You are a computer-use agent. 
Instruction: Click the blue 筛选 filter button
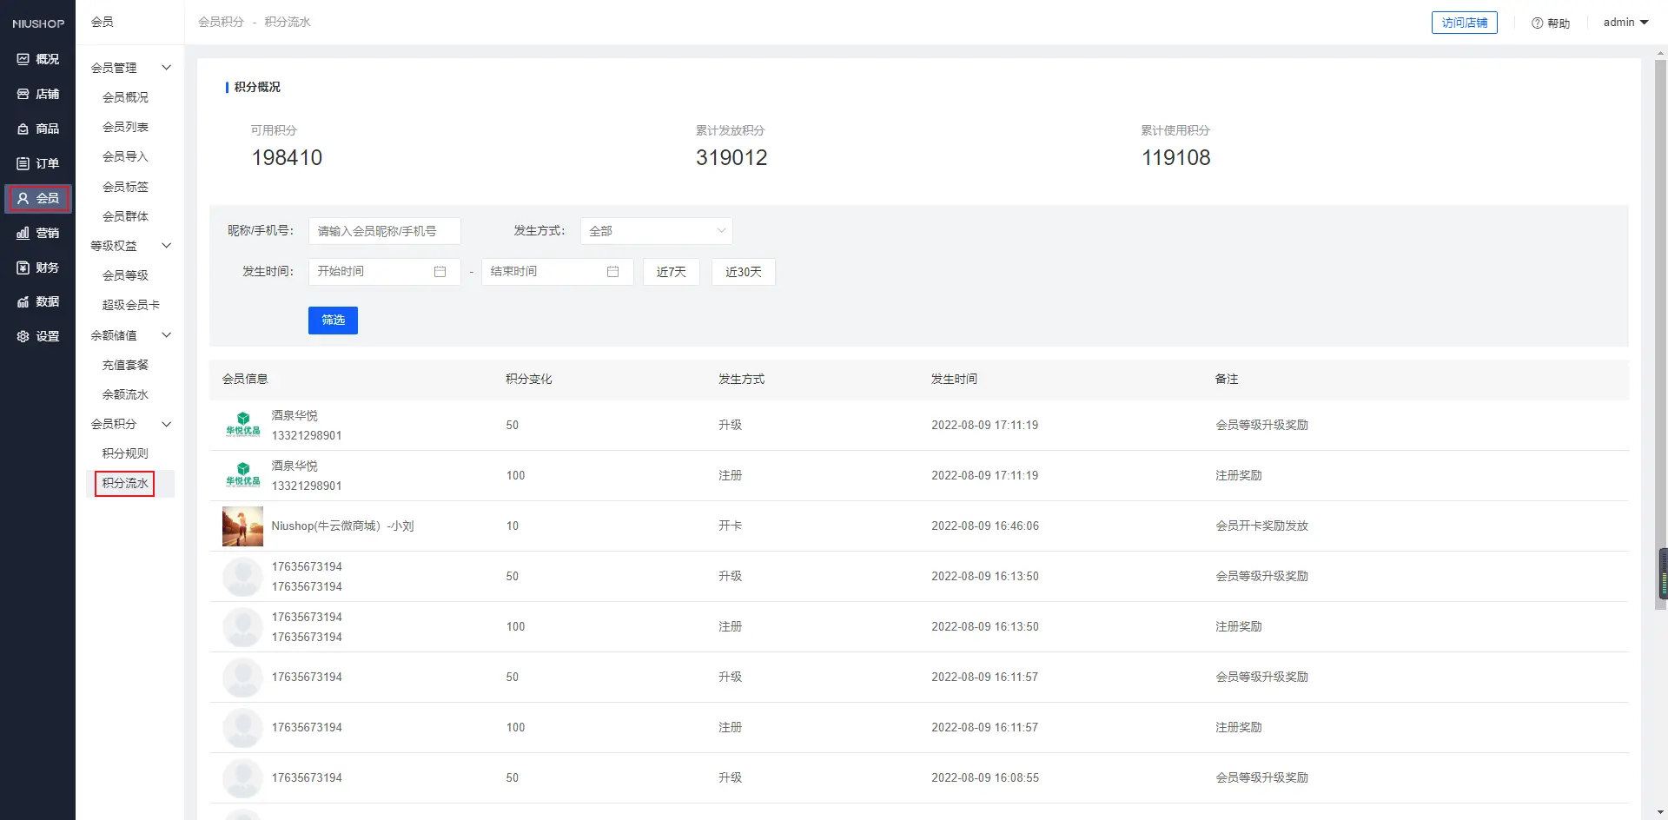[x=333, y=321]
